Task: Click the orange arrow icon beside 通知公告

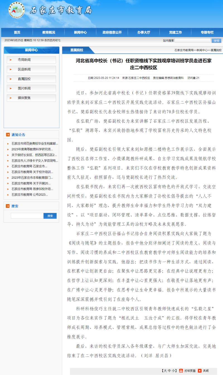Action: pyautogui.click(x=8, y=135)
